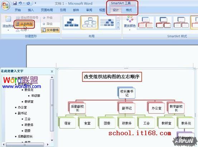The image size is (198, 147).
Task: Select the 工会 shape in diagram
Action: pyautogui.click(x=146, y=123)
